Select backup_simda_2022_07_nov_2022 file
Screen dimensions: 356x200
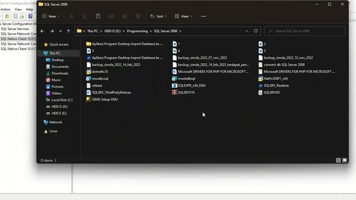point(200,58)
